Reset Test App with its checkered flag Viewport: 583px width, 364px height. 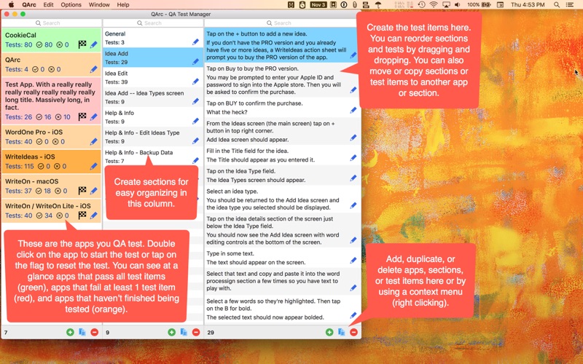tap(82, 116)
